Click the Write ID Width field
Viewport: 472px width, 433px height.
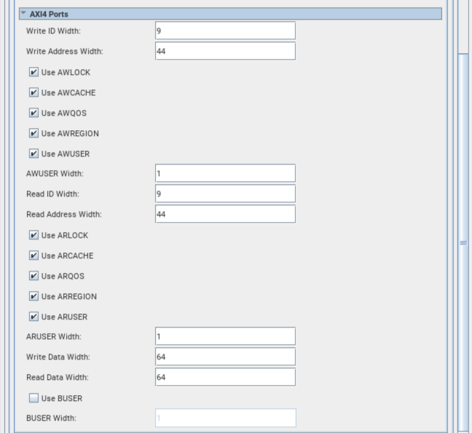[x=225, y=31]
